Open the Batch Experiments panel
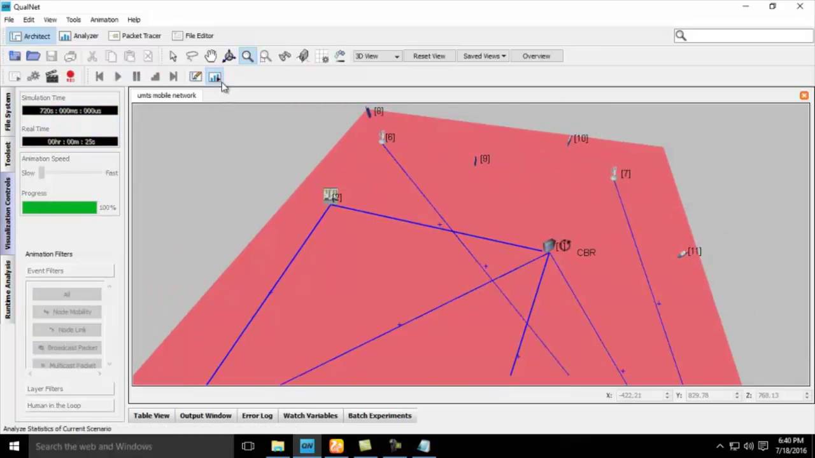Screen dimensions: 815x458 [379, 415]
